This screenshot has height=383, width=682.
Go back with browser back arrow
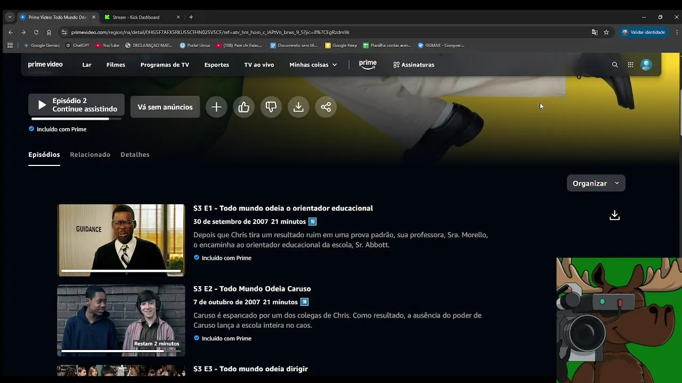10,32
